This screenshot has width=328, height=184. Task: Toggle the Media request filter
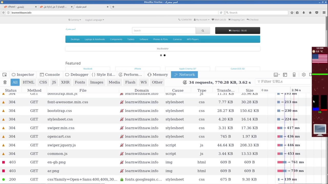coord(114,82)
